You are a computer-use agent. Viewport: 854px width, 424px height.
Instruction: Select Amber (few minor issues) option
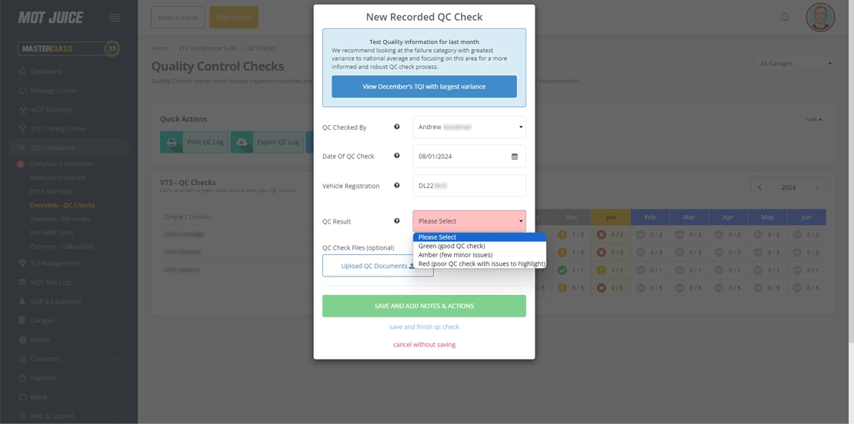pos(479,255)
